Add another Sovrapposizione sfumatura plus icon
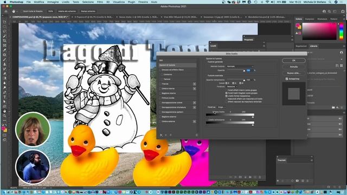 194,107
